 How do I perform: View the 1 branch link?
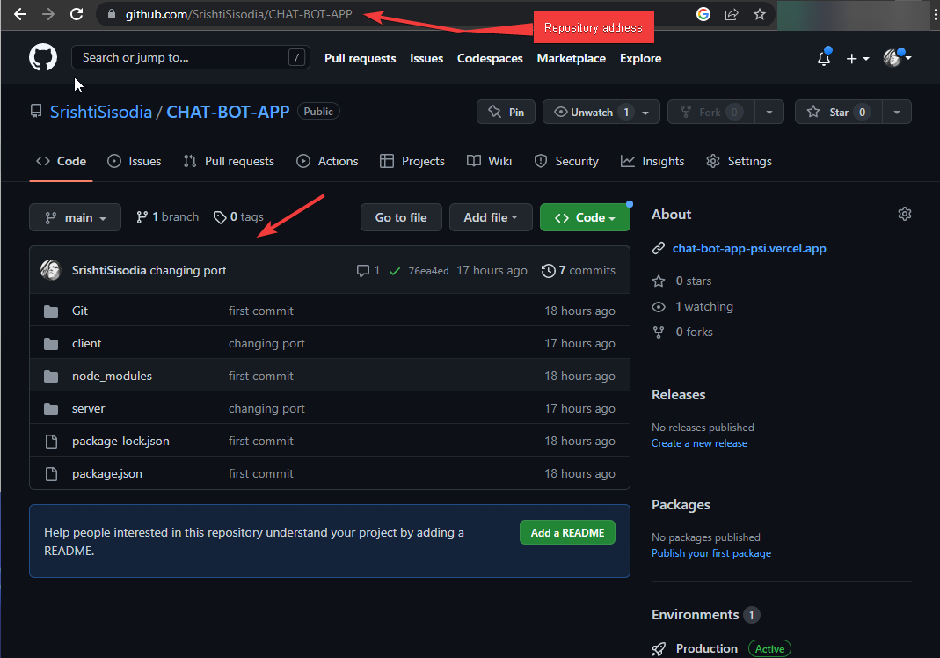click(167, 217)
